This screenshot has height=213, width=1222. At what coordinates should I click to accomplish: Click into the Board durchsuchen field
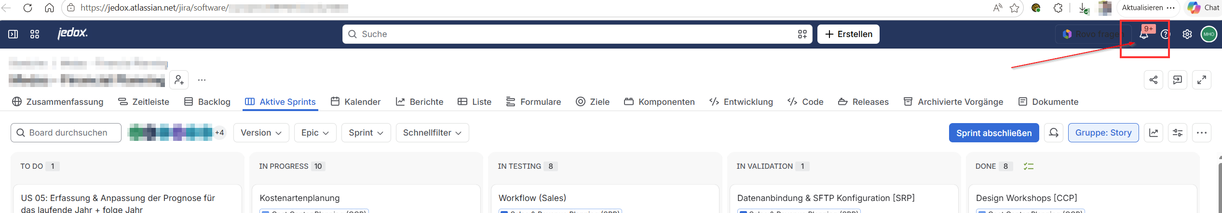tap(66, 133)
